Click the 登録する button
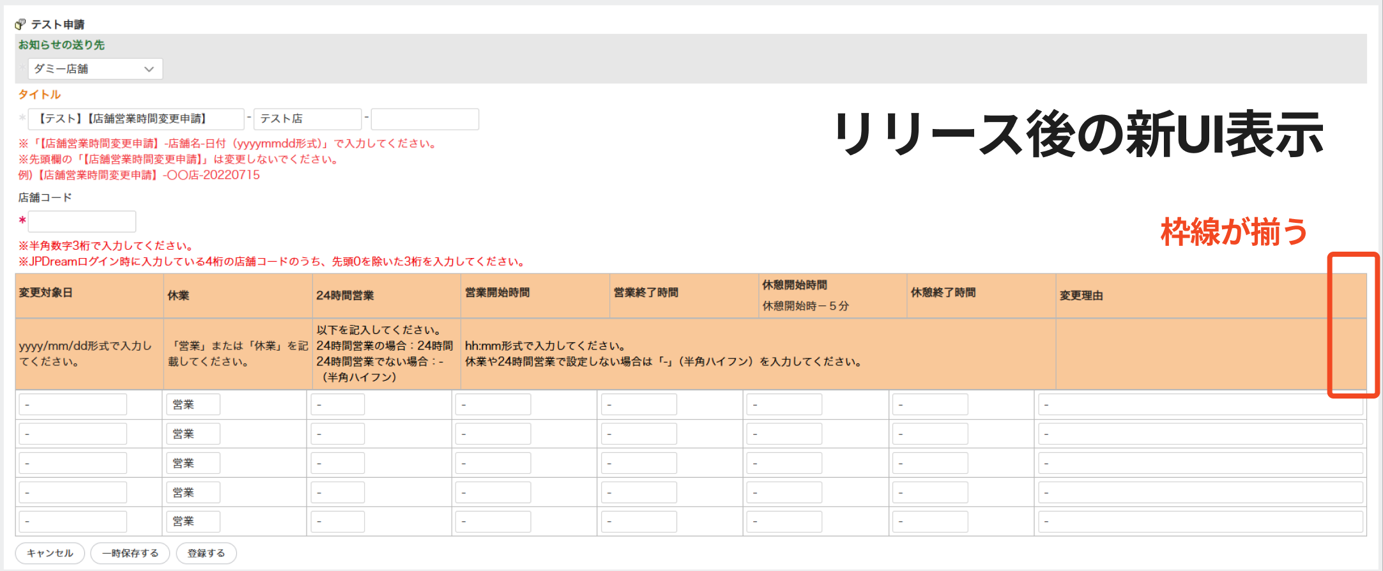Image resolution: width=1383 pixels, height=571 pixels. click(x=206, y=553)
